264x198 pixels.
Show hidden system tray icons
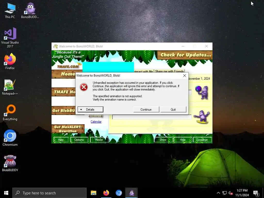(x=218, y=193)
